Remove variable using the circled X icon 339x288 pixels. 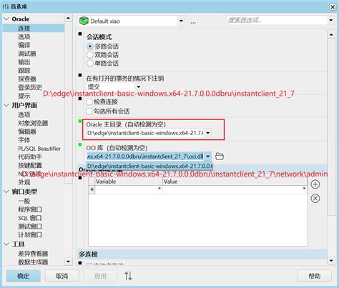[315, 198]
